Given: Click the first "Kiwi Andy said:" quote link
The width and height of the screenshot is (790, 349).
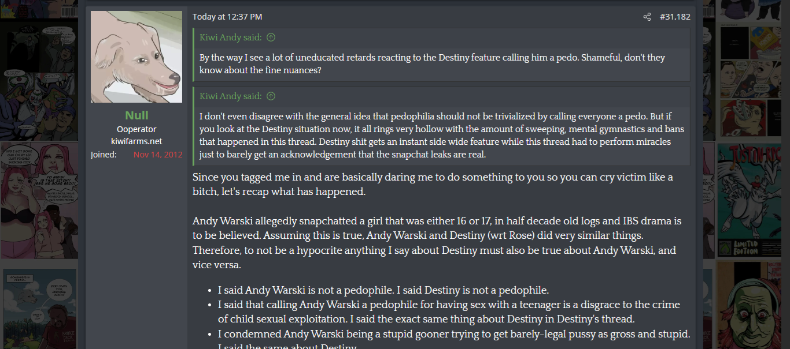Looking at the screenshot, I should point(230,37).
